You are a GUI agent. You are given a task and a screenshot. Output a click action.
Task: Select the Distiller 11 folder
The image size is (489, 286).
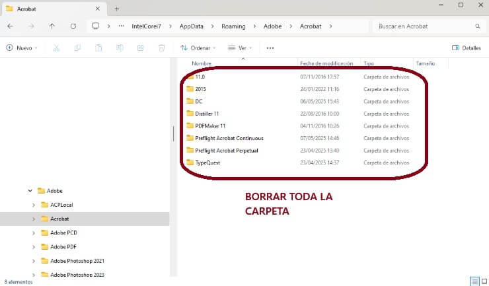[207, 114]
